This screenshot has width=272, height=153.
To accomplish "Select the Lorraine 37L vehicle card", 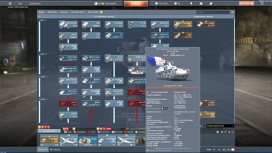I will (160, 36).
